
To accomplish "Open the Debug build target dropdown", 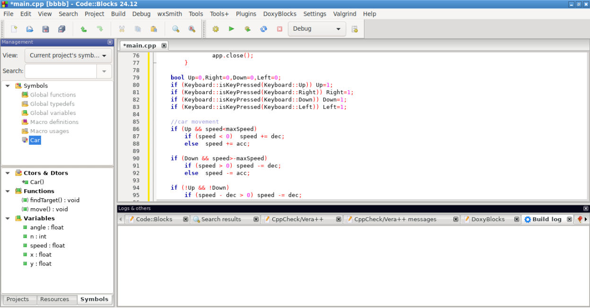I will point(316,29).
